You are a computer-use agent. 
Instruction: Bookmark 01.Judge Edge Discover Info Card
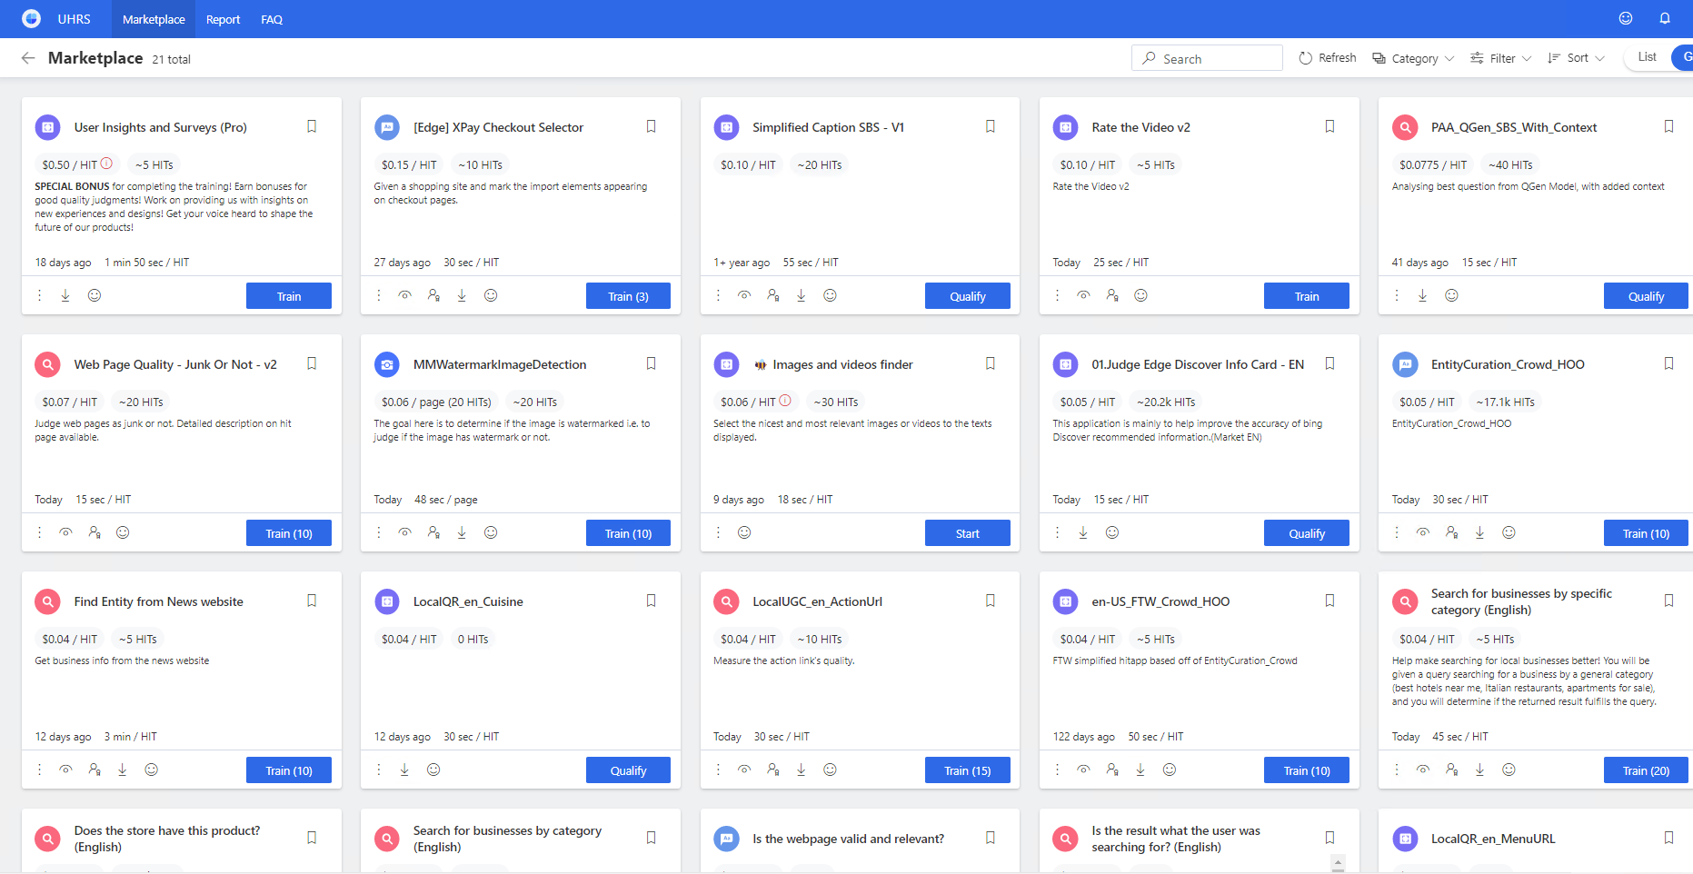tap(1330, 363)
